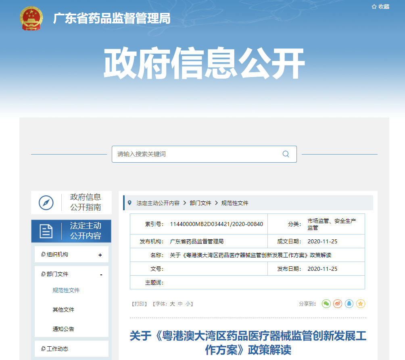The width and height of the screenshot is (405, 360).
Task: Open the 通知公告 sidebar link
Action: (63, 329)
